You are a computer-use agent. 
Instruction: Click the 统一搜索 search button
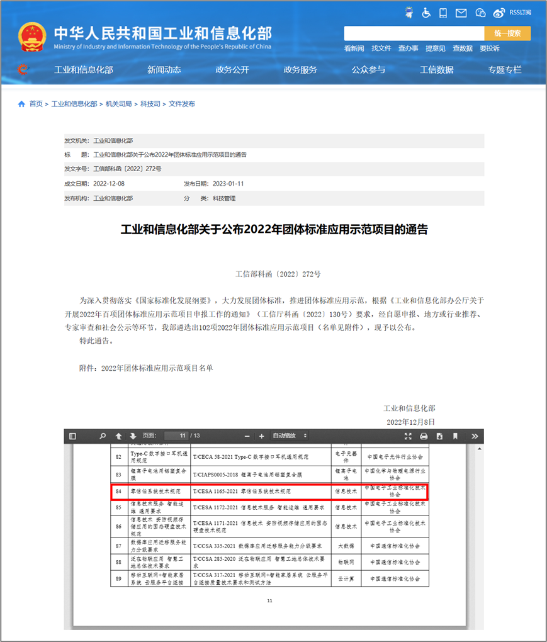point(507,33)
